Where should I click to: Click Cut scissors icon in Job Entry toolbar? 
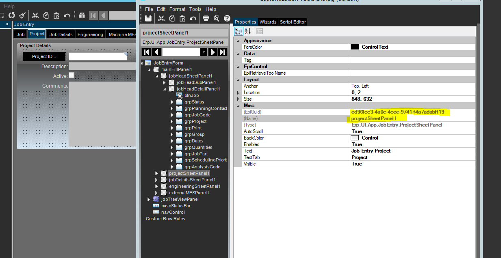35,15
